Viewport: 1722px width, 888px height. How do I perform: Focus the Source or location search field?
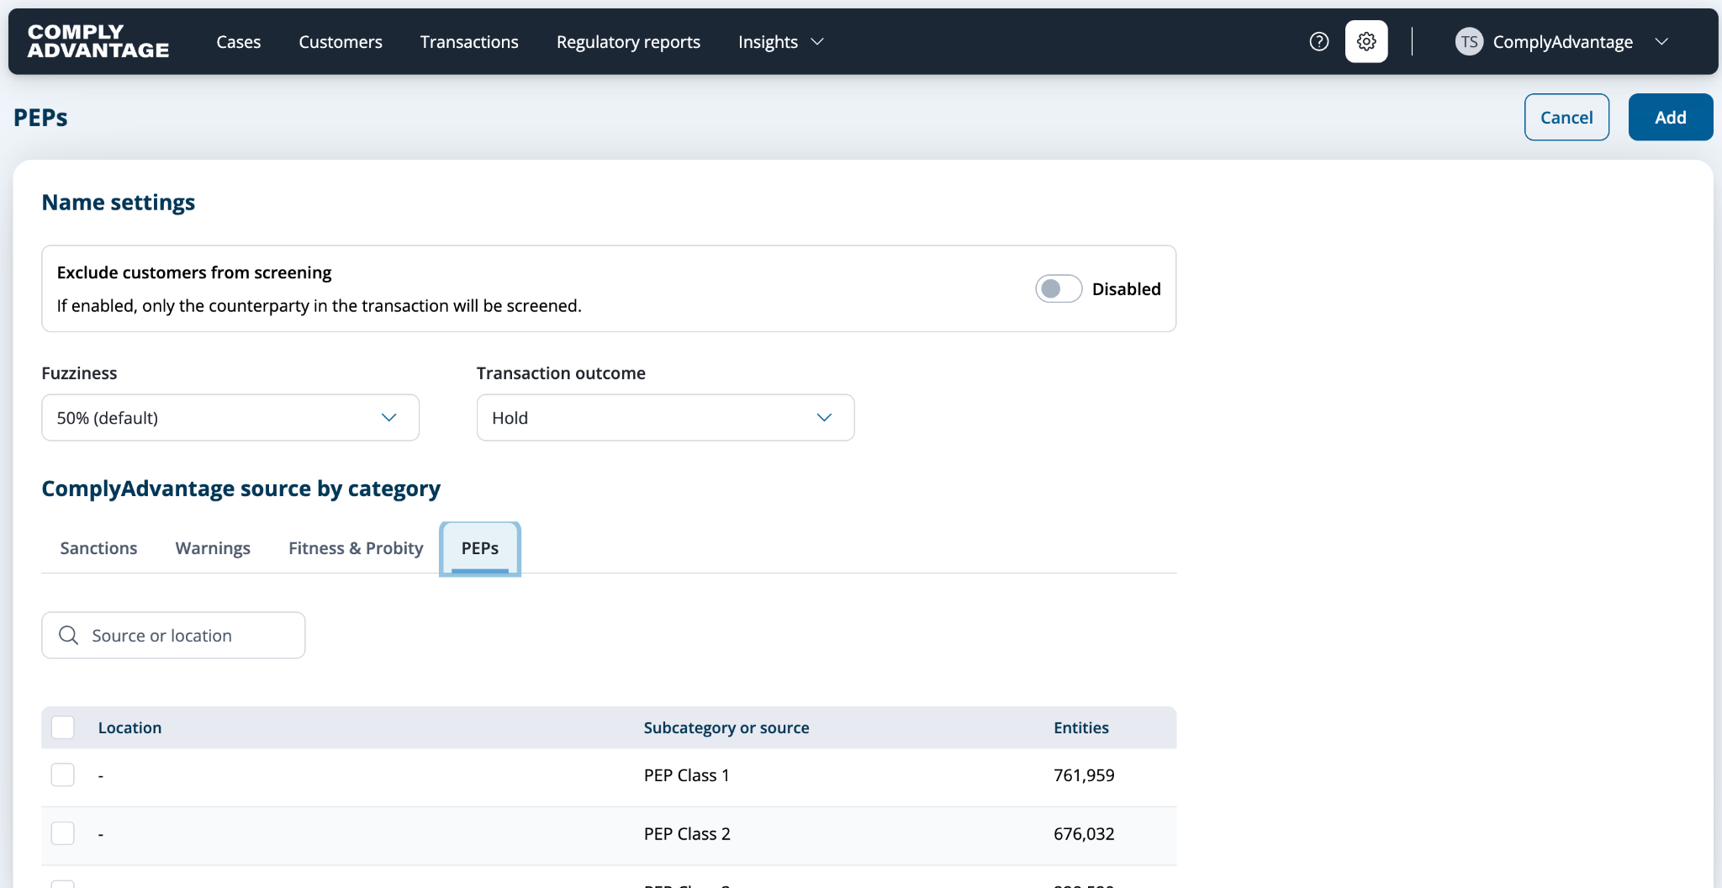point(173,635)
